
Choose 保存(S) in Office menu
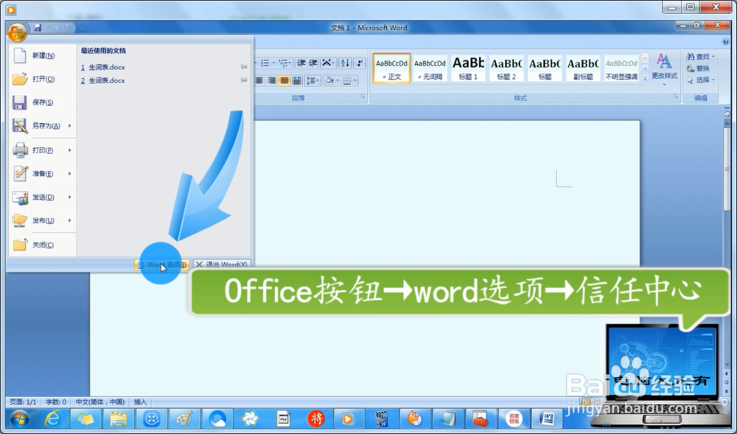pyautogui.click(x=42, y=102)
